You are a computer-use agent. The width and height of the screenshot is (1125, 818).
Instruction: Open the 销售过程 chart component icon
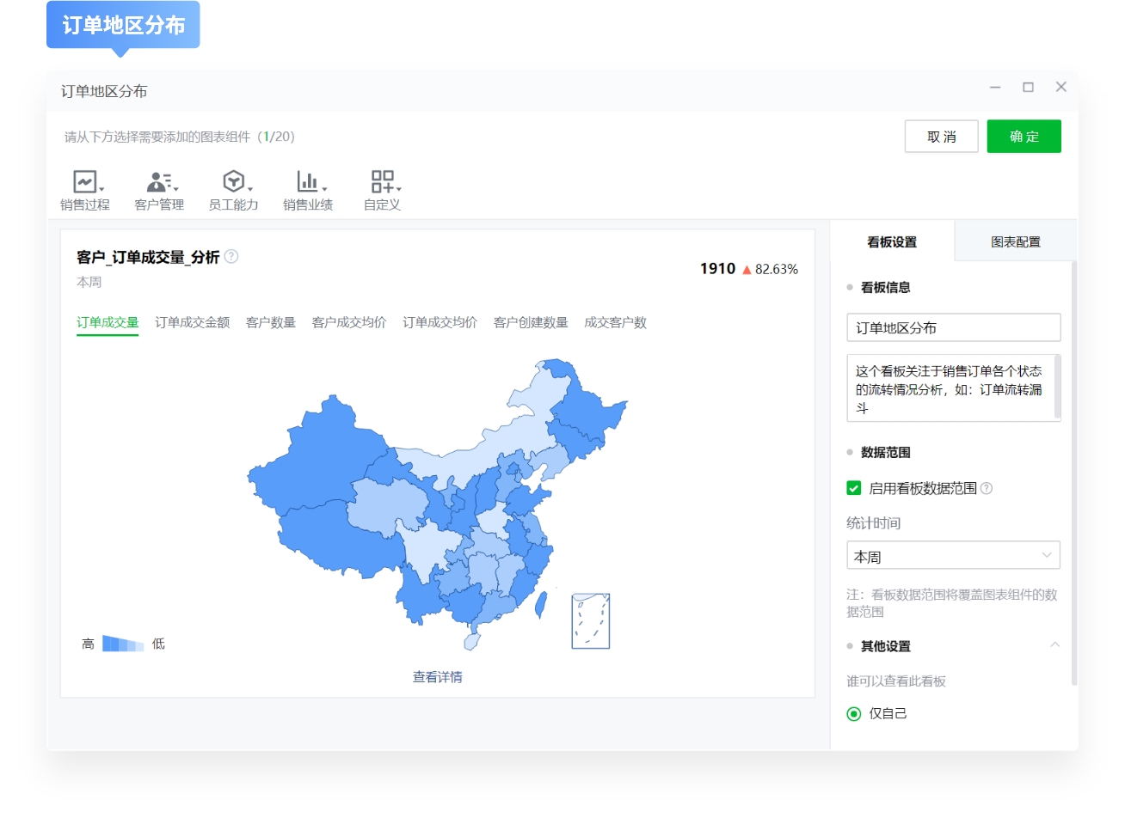click(x=83, y=182)
